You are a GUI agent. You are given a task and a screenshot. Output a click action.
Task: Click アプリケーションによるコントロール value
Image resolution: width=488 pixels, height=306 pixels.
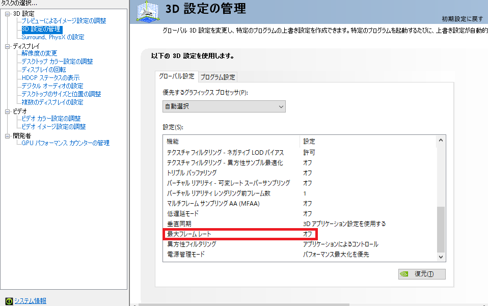point(340,244)
